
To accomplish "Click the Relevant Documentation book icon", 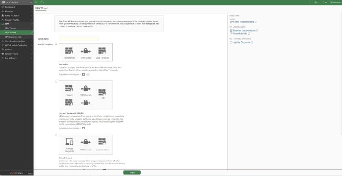I will coord(231,31).
